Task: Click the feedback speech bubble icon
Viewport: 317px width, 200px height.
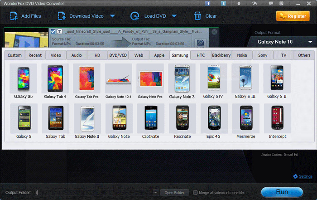Action: tap(271, 4)
